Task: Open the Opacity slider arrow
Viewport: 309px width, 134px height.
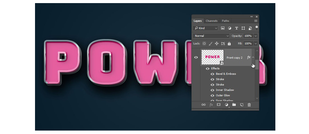Action: click(x=256, y=36)
